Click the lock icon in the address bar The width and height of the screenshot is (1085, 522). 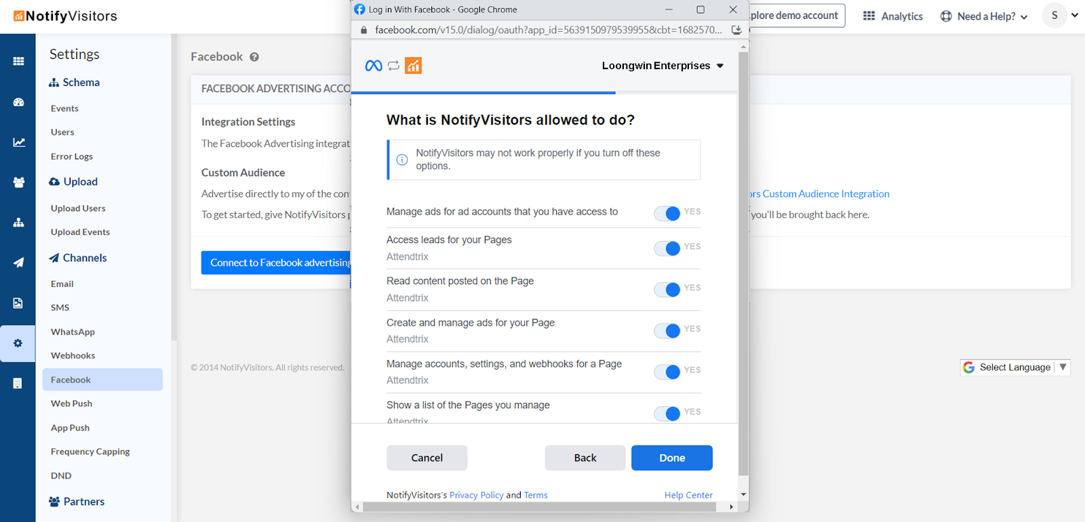(363, 30)
